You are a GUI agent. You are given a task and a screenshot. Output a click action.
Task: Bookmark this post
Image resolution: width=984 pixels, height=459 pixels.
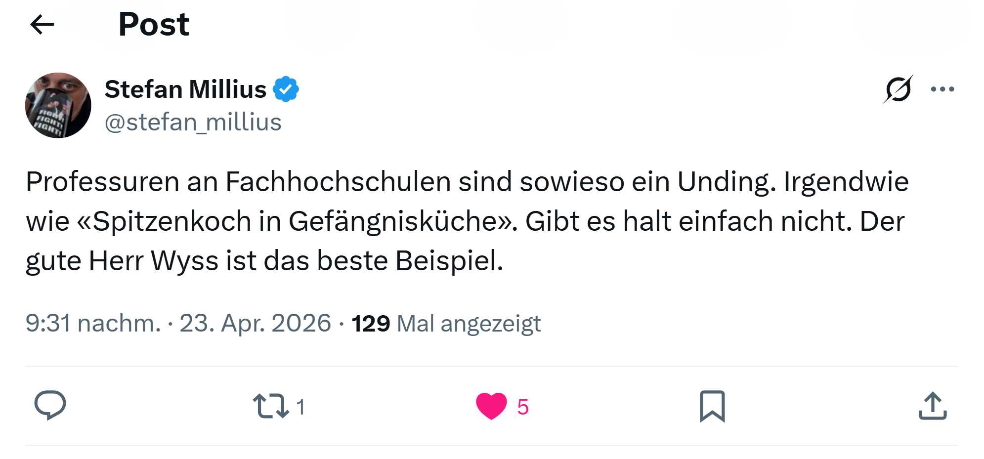pyautogui.click(x=712, y=406)
